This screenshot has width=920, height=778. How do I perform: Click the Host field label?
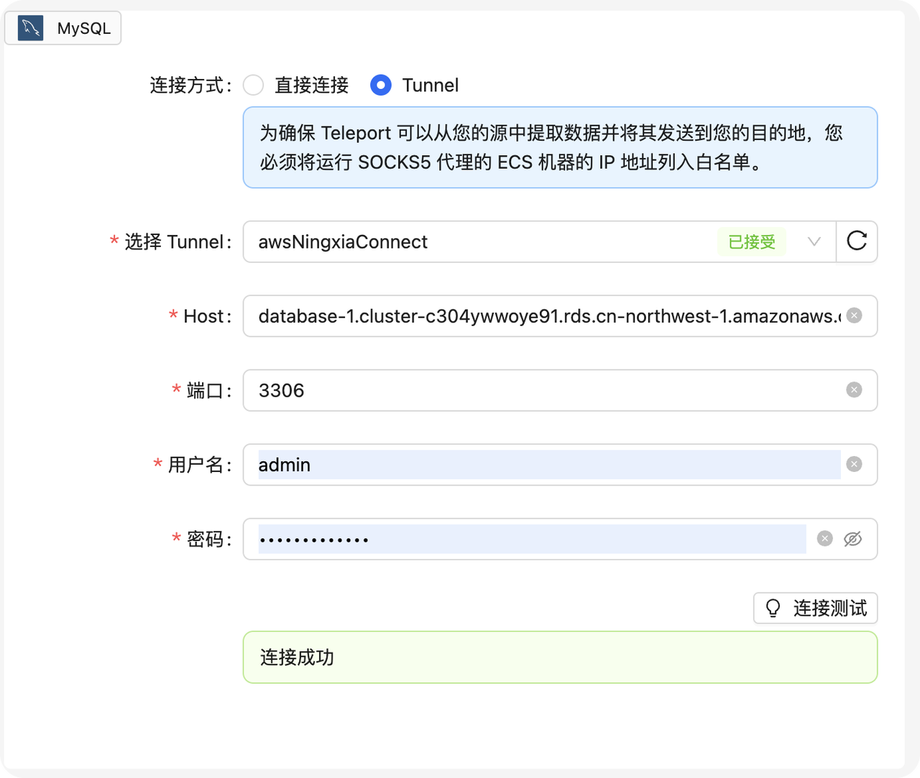tap(207, 316)
